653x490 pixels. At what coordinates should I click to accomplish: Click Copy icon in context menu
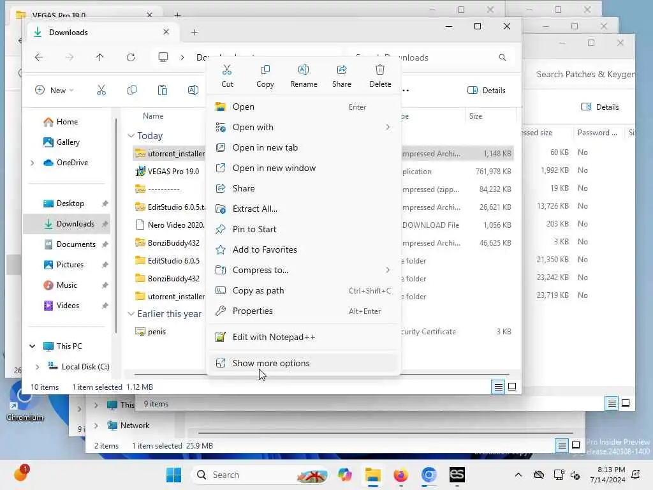coord(265,76)
